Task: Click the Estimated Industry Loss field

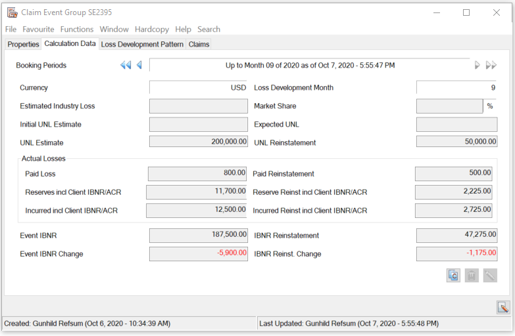Action: pos(198,106)
